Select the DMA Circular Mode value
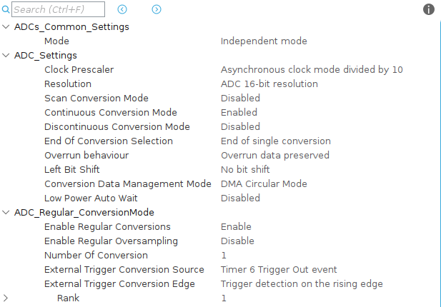 coord(264,184)
